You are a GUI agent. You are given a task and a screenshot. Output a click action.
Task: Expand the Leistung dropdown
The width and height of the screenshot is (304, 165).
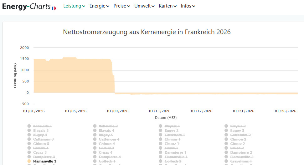74,6
